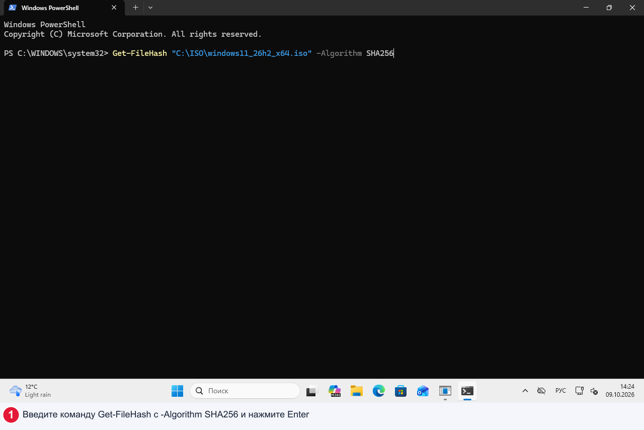The height and width of the screenshot is (430, 644).
Task: Open Outlook from the taskbar
Action: tap(423, 391)
